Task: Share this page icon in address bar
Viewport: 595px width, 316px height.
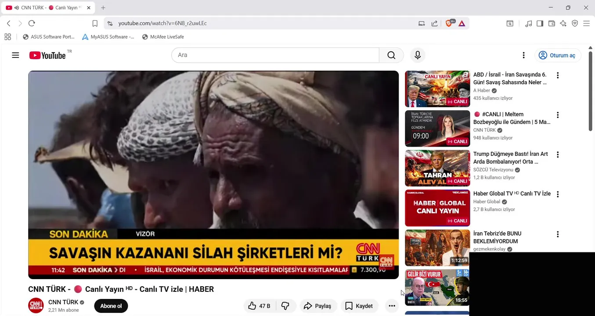Action: point(434,23)
